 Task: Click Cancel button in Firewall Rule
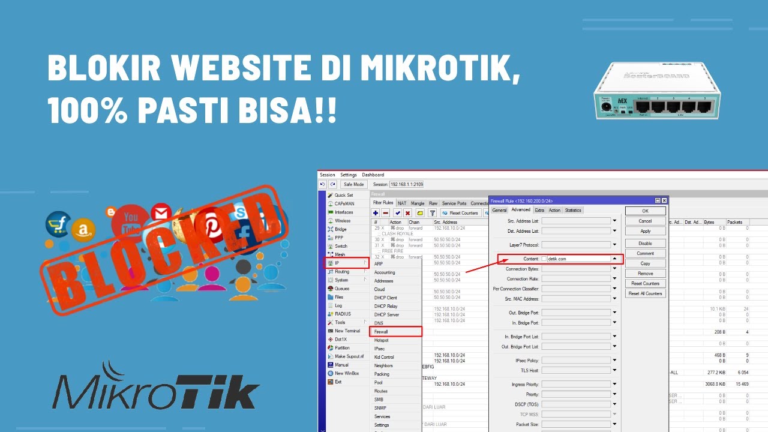click(x=645, y=221)
